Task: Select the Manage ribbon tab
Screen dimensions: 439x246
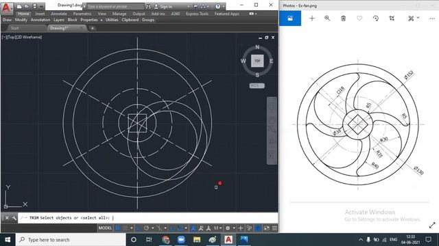Action: point(119,14)
